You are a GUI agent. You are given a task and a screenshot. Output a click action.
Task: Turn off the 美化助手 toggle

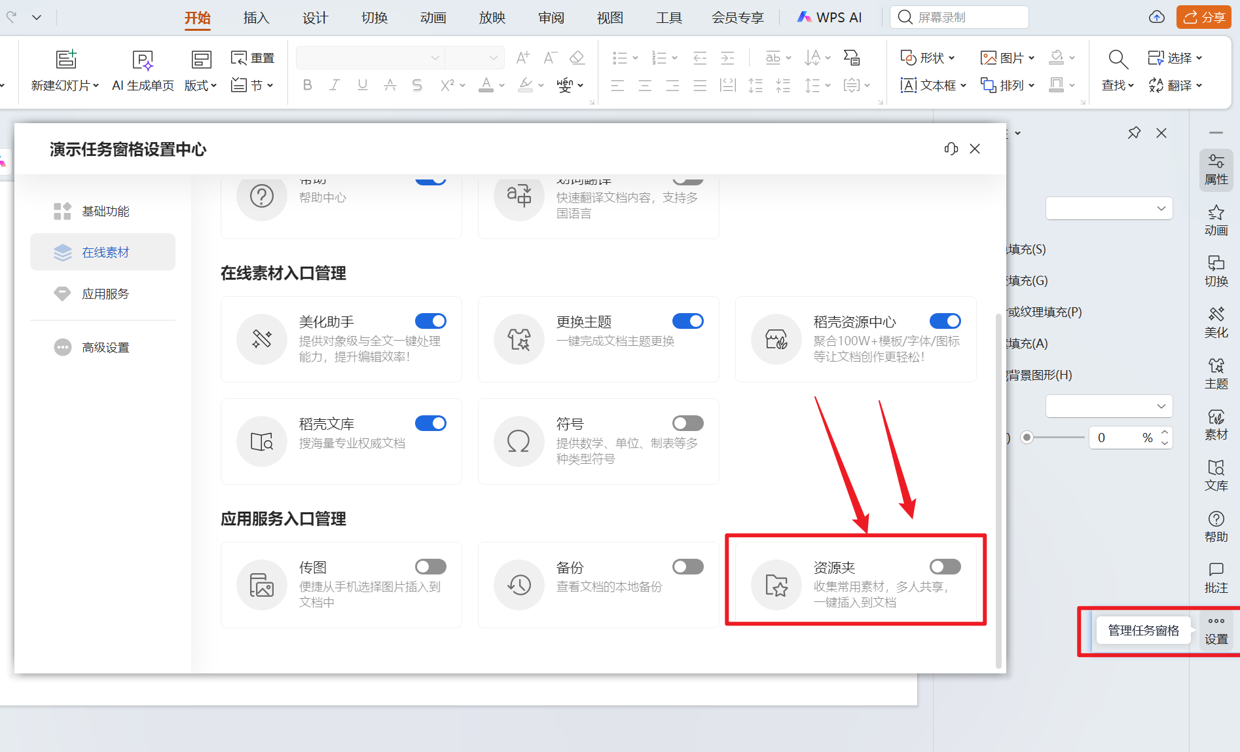coord(430,321)
